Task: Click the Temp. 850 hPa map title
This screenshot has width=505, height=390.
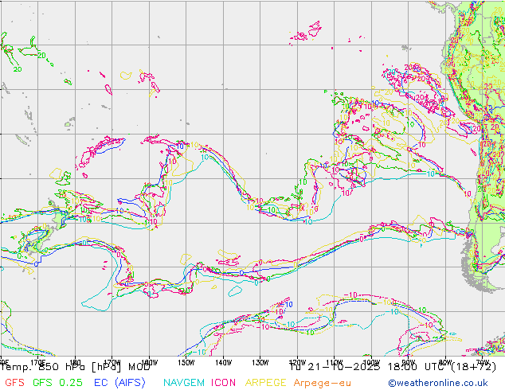Action: coord(76,367)
